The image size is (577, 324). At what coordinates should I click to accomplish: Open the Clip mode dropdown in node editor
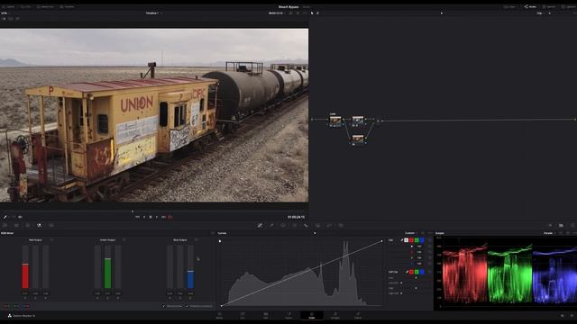pos(540,13)
